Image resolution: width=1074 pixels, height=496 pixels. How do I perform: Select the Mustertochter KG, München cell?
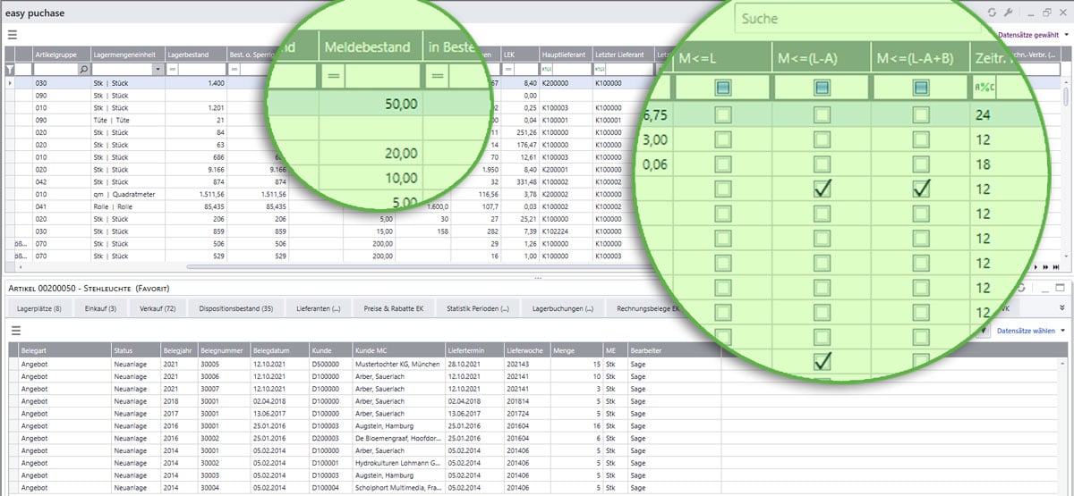(x=397, y=364)
